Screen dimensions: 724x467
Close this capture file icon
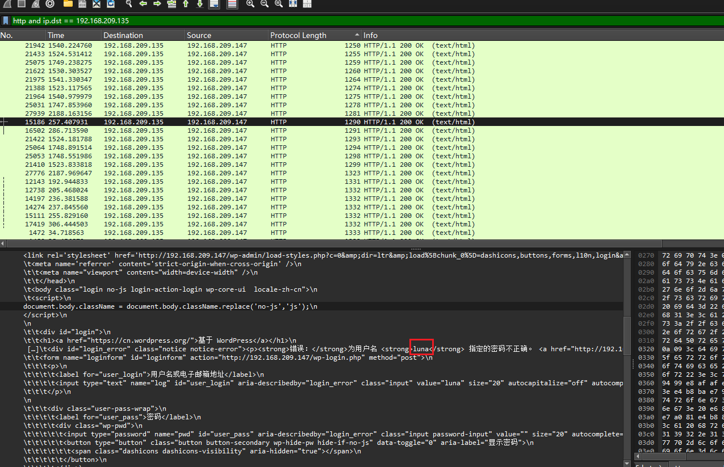pyautogui.click(x=97, y=3)
